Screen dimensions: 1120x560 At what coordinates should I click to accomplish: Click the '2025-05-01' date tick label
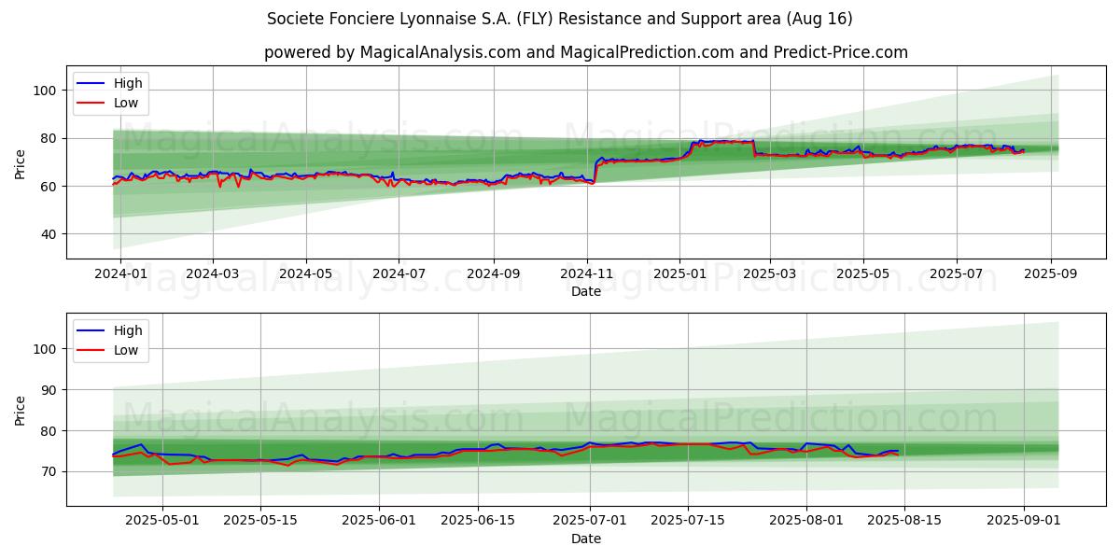point(162,522)
